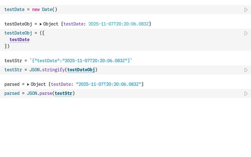Viewport: 251px width, 157px height.
Task: Click 'Date' constructor name in first cell
Action: [47, 9]
